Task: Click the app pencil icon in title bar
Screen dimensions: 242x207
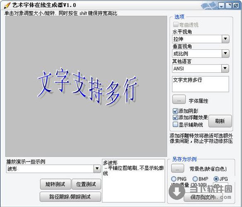Action: click(7, 5)
